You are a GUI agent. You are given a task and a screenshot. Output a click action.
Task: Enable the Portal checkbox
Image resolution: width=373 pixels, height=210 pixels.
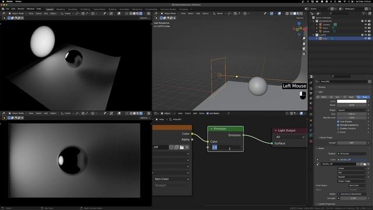click(338, 132)
